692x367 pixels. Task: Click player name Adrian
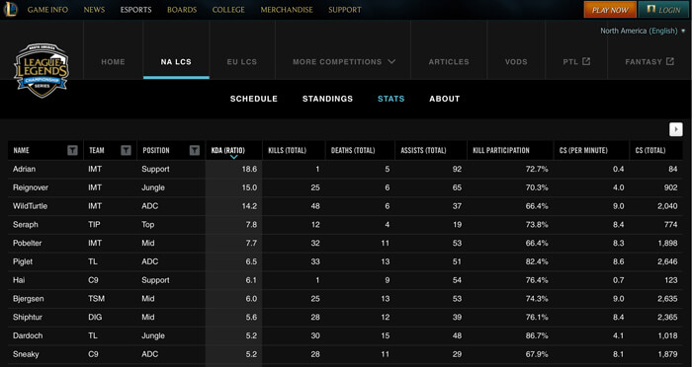(25, 169)
